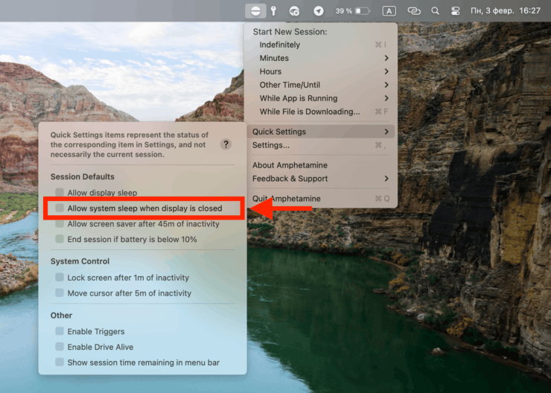Enable the Drive Alive checkbox
The width and height of the screenshot is (551, 393).
[60, 347]
